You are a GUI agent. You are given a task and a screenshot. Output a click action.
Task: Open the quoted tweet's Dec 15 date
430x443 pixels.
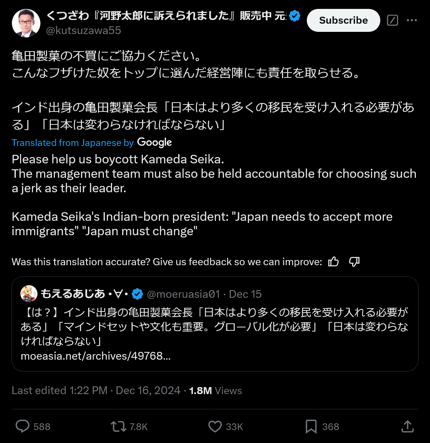point(245,294)
